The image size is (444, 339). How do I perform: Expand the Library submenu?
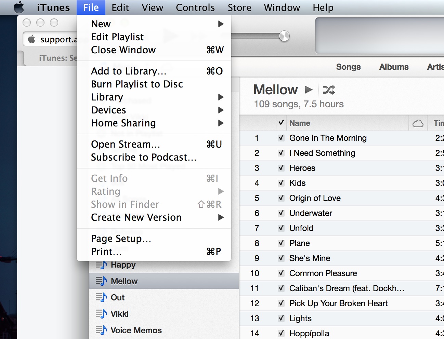(x=154, y=97)
